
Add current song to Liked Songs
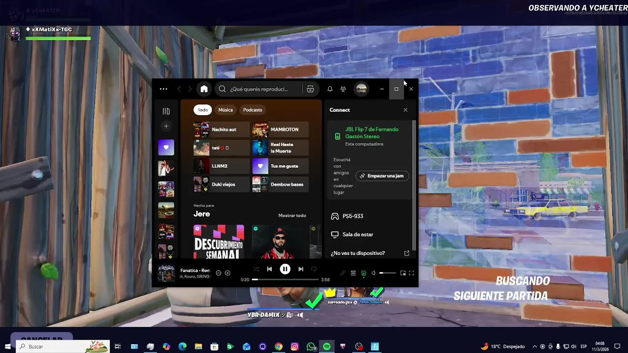pyautogui.click(x=227, y=273)
